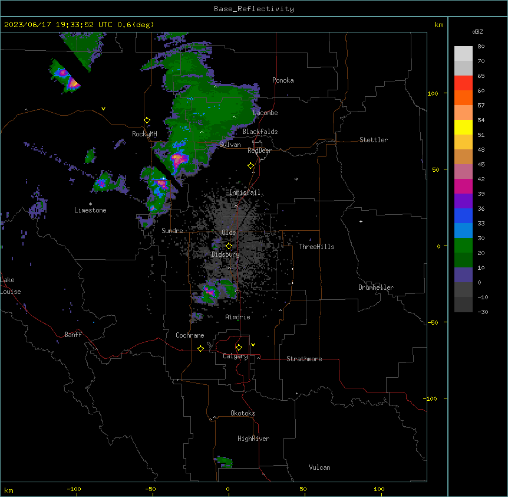508x497 pixels.
Task: Select the Blackfalds label
Action: click(260, 132)
